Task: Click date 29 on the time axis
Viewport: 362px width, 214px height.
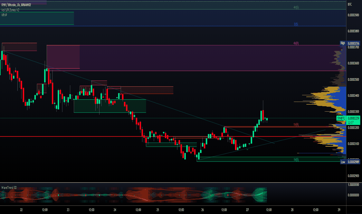Action: 339,210
